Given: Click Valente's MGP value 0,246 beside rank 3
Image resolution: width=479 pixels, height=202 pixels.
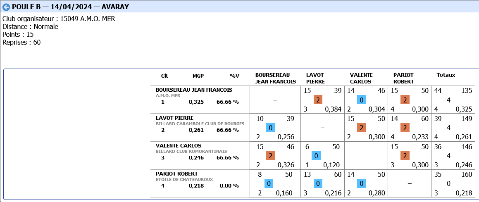Looking at the screenshot, I should point(196,158).
